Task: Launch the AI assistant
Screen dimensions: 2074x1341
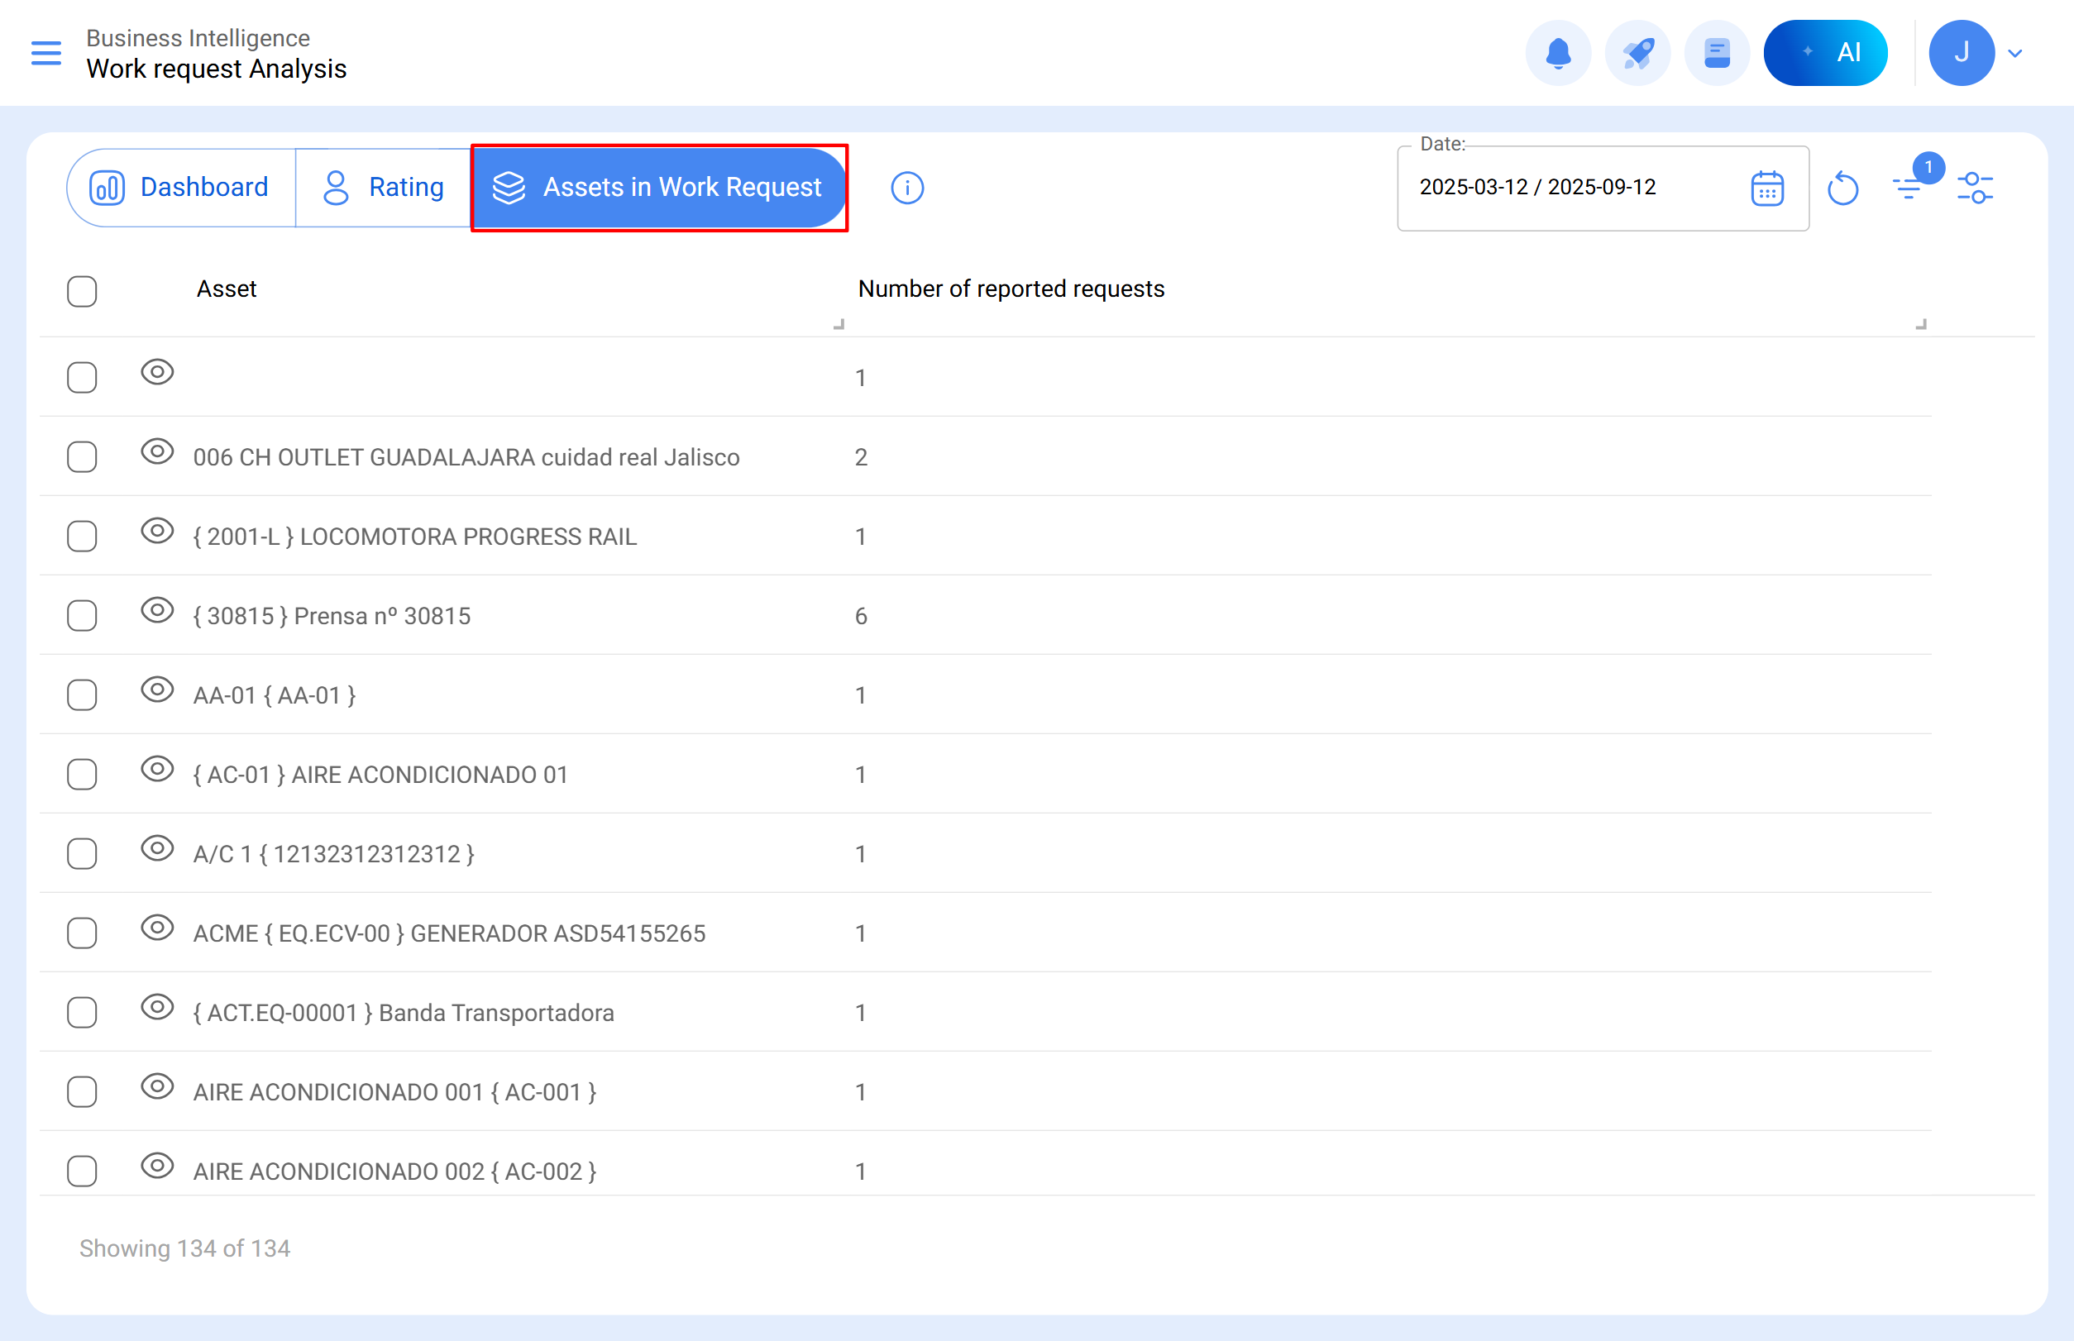Action: pos(1825,52)
